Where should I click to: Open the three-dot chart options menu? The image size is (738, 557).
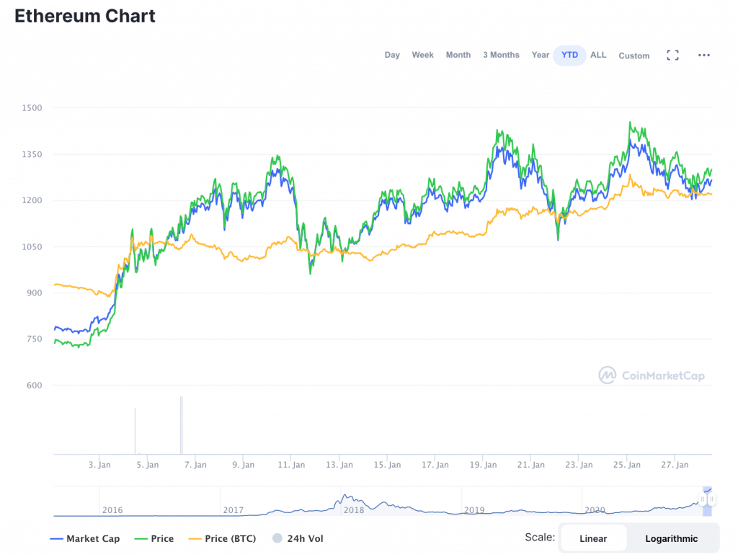point(704,55)
